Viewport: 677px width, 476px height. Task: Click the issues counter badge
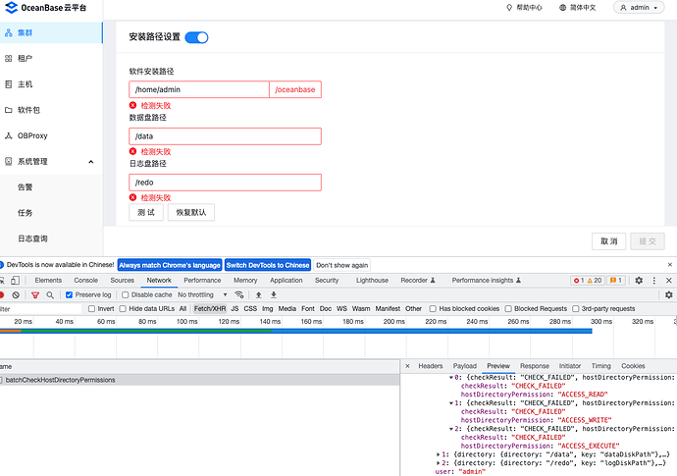tap(616, 281)
